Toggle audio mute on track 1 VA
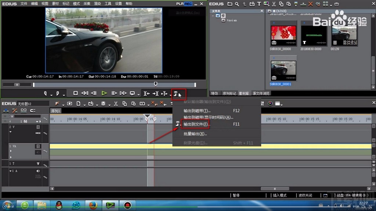The height and width of the screenshot is (211, 376). (38, 152)
